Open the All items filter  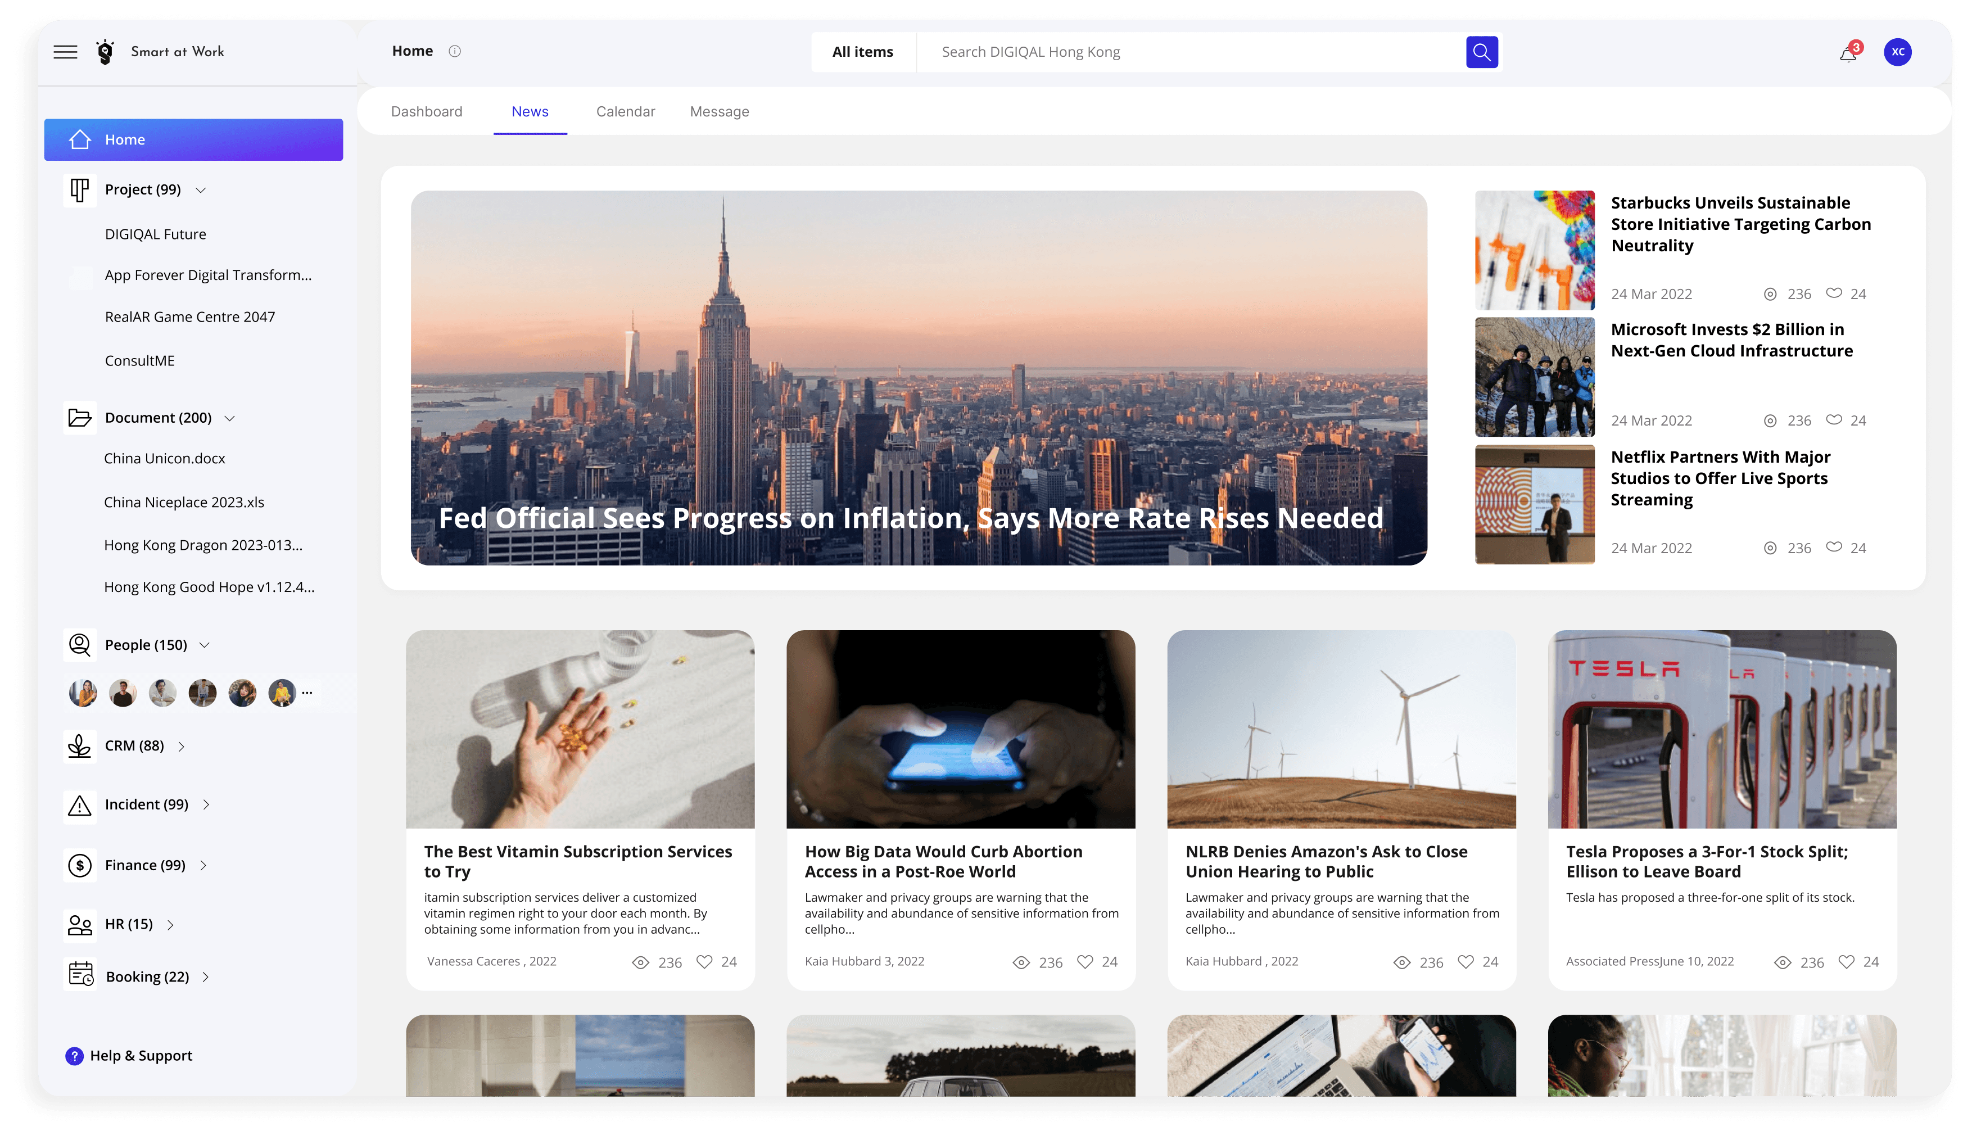tap(862, 52)
